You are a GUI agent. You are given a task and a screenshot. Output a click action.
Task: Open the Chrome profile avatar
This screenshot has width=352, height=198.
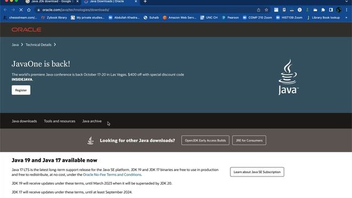[339, 10]
